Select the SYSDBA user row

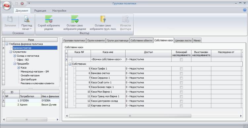32,100
